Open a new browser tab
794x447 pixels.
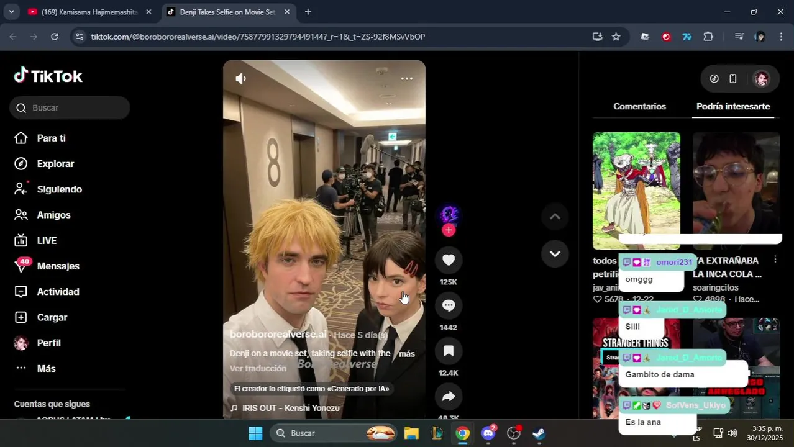pyautogui.click(x=308, y=12)
